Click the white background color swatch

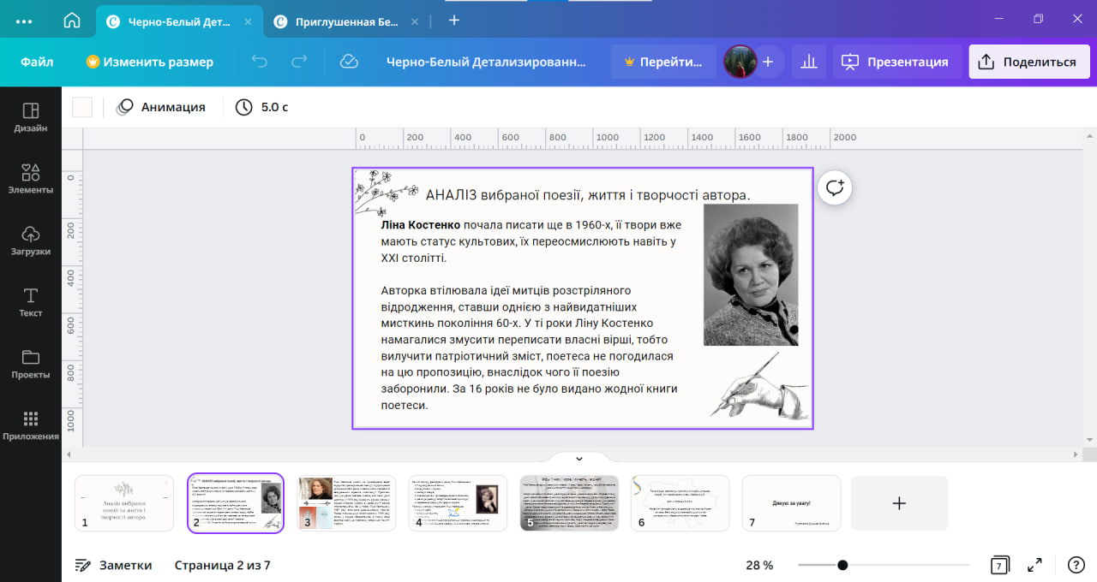82,107
